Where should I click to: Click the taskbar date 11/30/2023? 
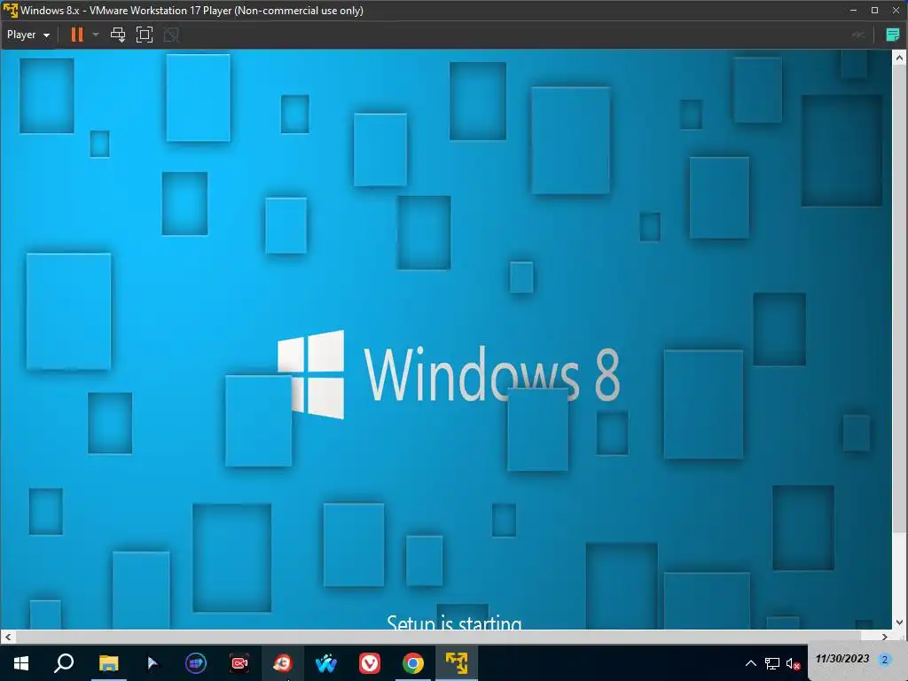(x=842, y=659)
